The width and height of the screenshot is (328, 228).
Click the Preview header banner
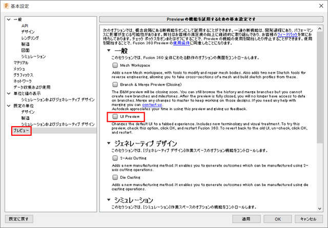(x=211, y=19)
